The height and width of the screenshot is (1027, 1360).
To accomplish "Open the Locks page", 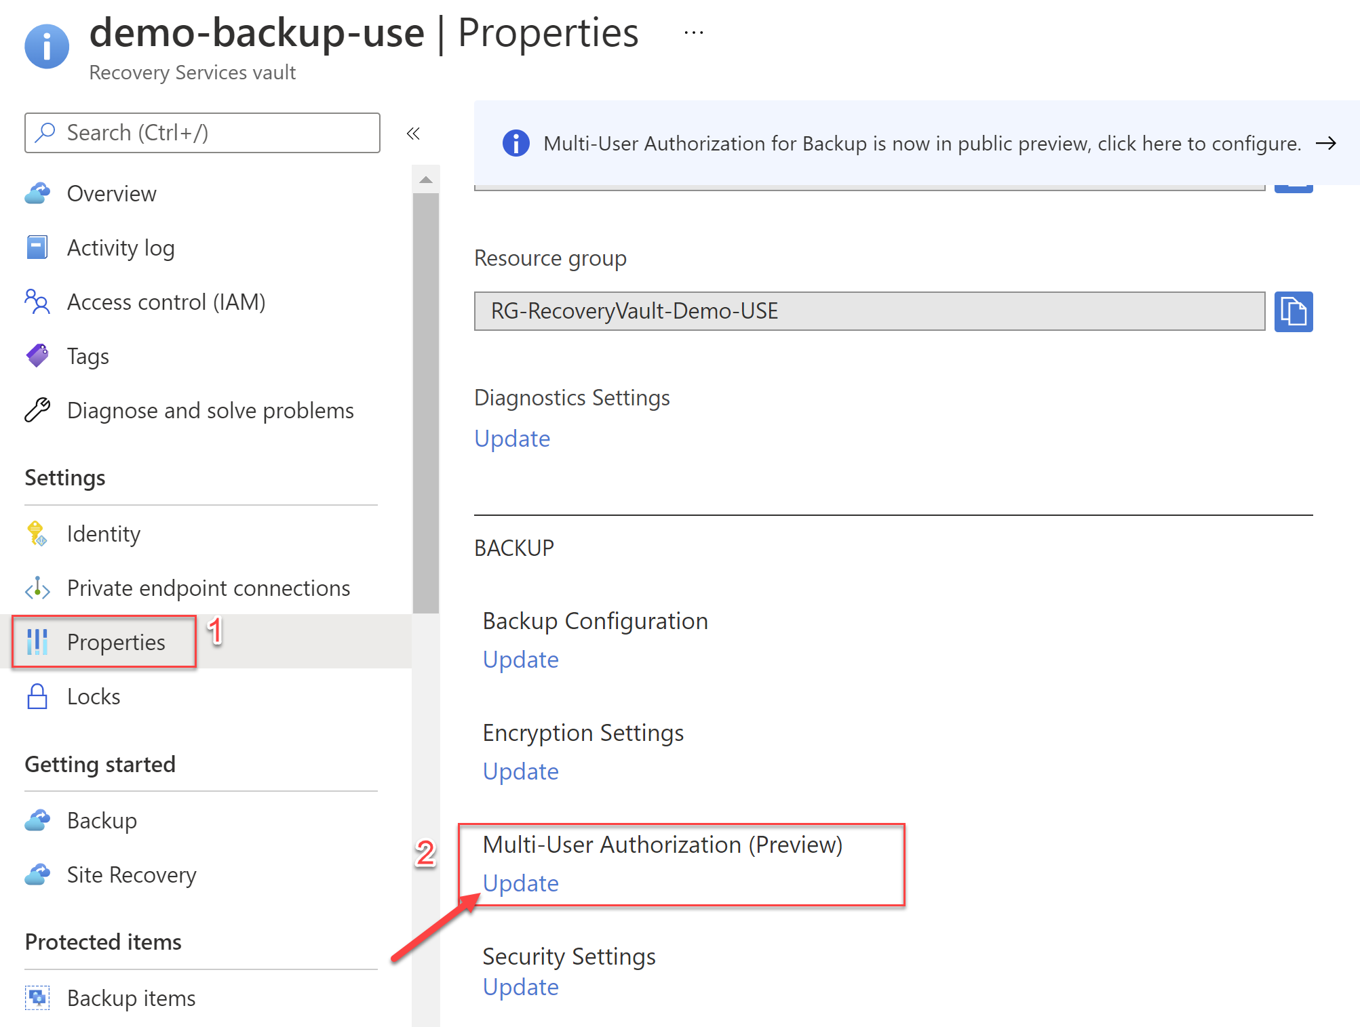I will point(94,697).
